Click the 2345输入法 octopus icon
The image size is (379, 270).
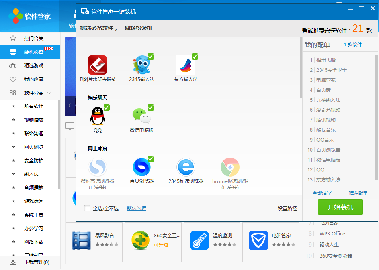[x=142, y=65]
